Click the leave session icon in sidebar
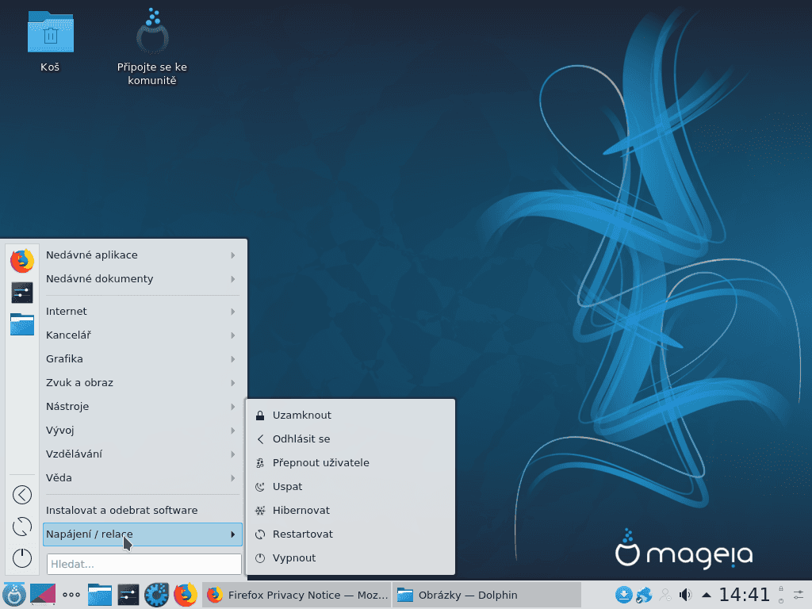Image resolution: width=812 pixels, height=609 pixels. pyautogui.click(x=21, y=494)
